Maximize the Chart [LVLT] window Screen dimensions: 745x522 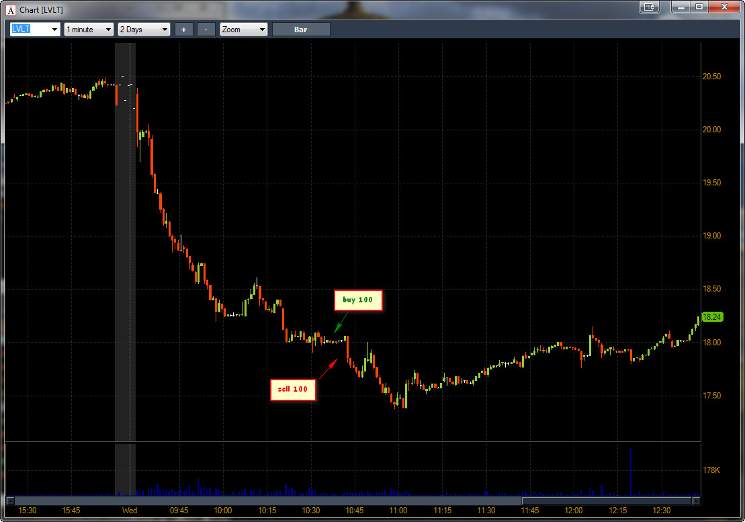click(x=699, y=7)
